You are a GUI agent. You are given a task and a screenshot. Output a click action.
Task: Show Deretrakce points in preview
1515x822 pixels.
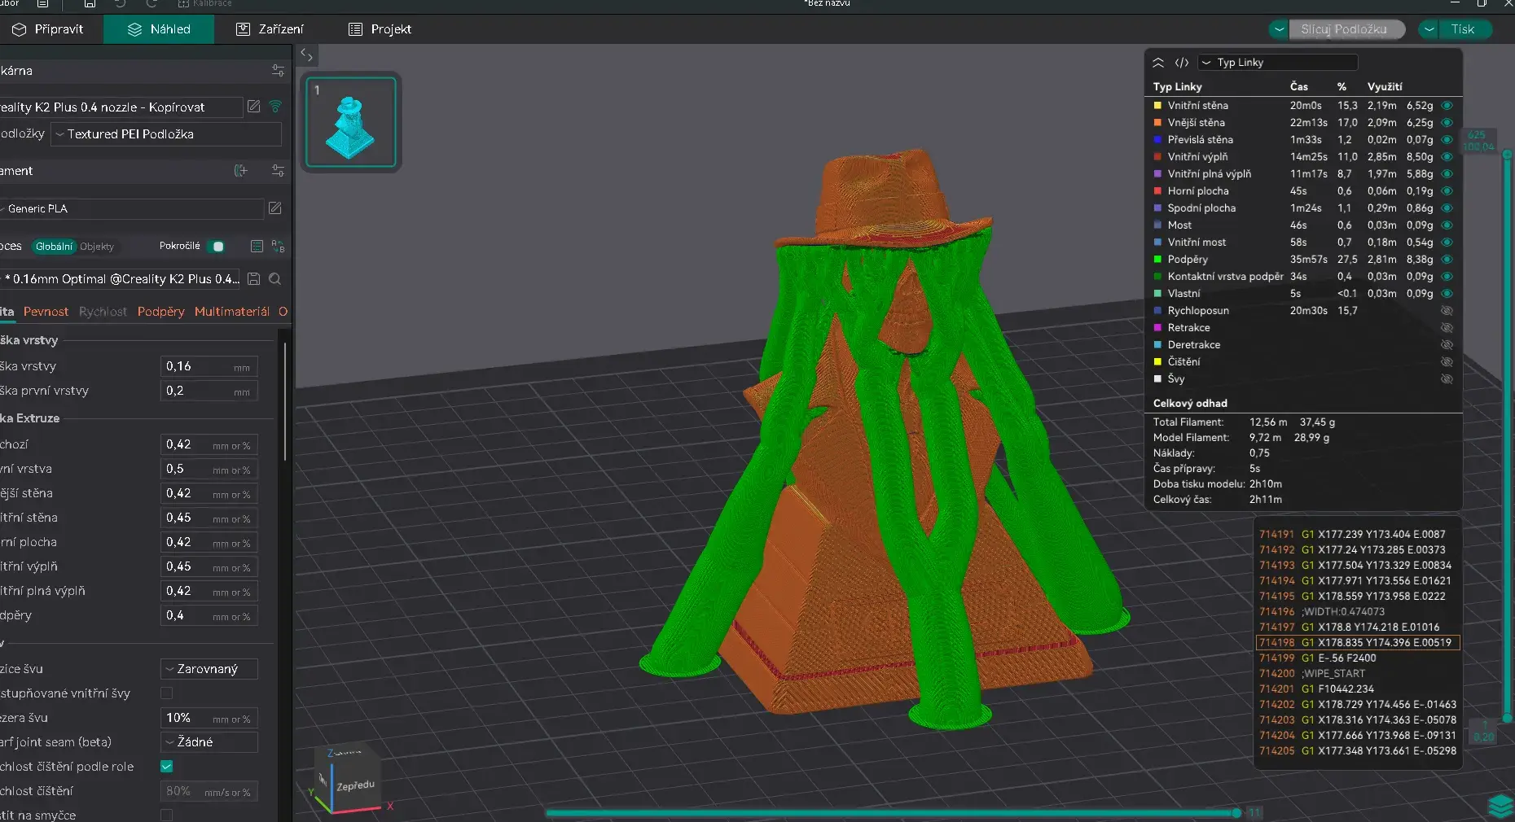[1447, 345]
